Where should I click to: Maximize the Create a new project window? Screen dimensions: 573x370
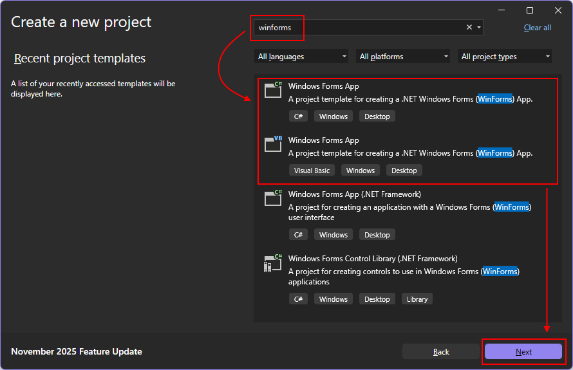(x=530, y=10)
